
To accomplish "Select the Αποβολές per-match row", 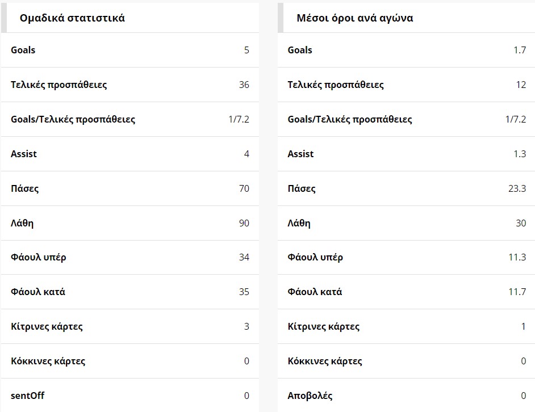I will [407, 396].
